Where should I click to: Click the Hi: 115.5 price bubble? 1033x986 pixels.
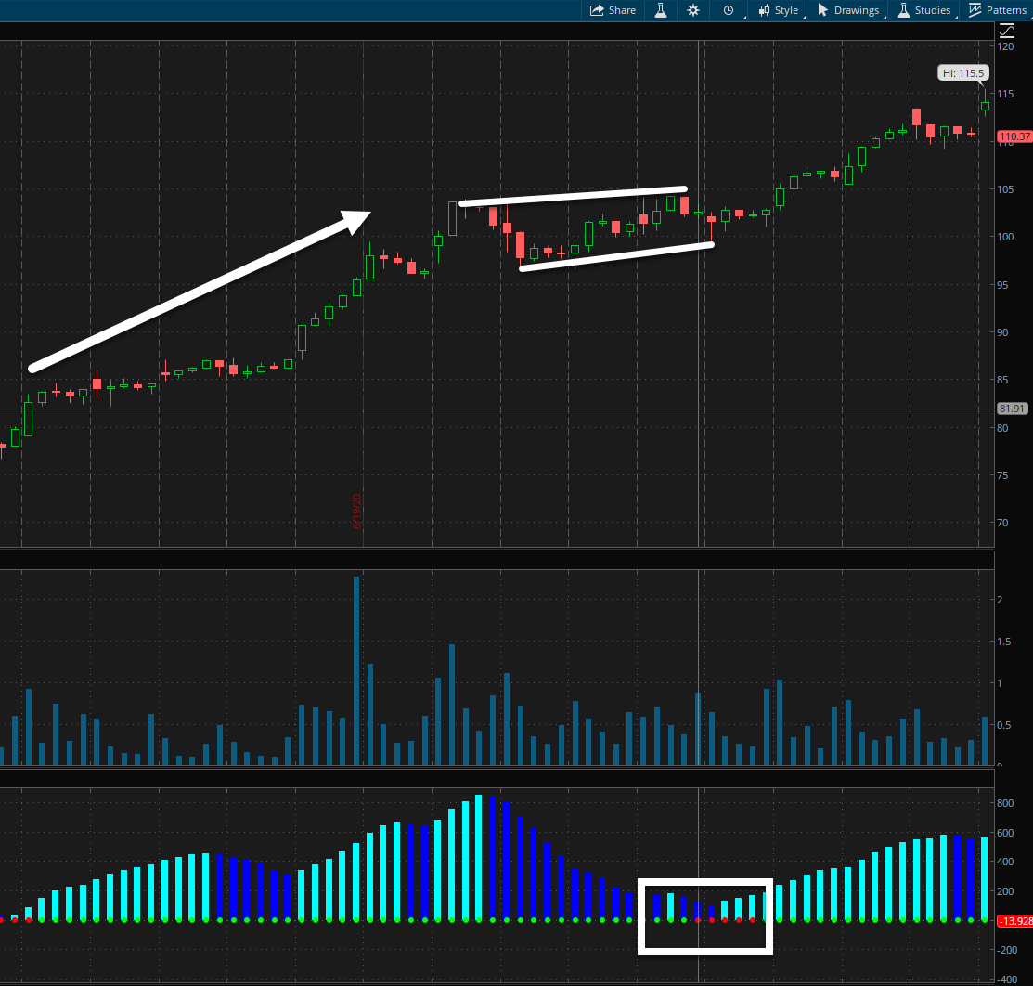click(x=963, y=73)
